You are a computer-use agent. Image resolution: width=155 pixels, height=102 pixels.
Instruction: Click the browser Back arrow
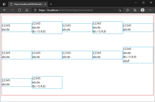[5, 10]
